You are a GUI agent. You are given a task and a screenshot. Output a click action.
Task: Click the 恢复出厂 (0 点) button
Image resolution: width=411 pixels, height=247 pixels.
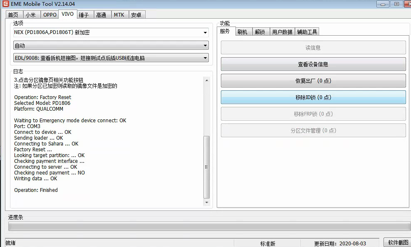(313, 81)
